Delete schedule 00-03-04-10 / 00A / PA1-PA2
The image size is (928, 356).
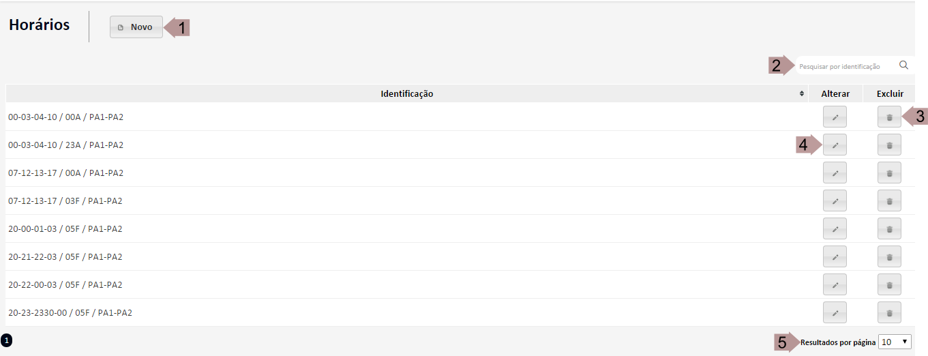[x=889, y=117]
